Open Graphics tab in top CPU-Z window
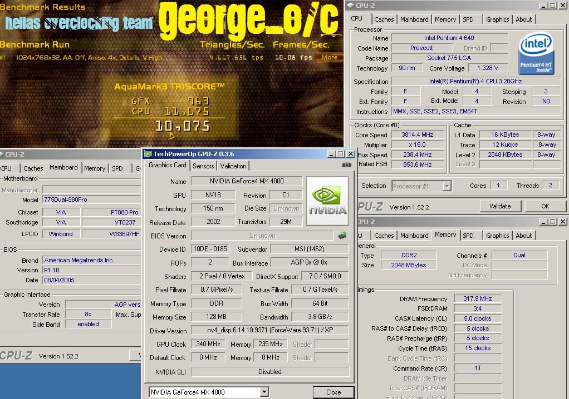 (x=498, y=19)
